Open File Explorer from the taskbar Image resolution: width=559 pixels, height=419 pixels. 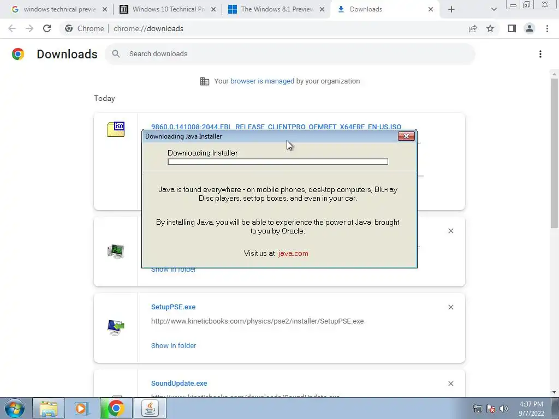pyautogui.click(x=49, y=408)
